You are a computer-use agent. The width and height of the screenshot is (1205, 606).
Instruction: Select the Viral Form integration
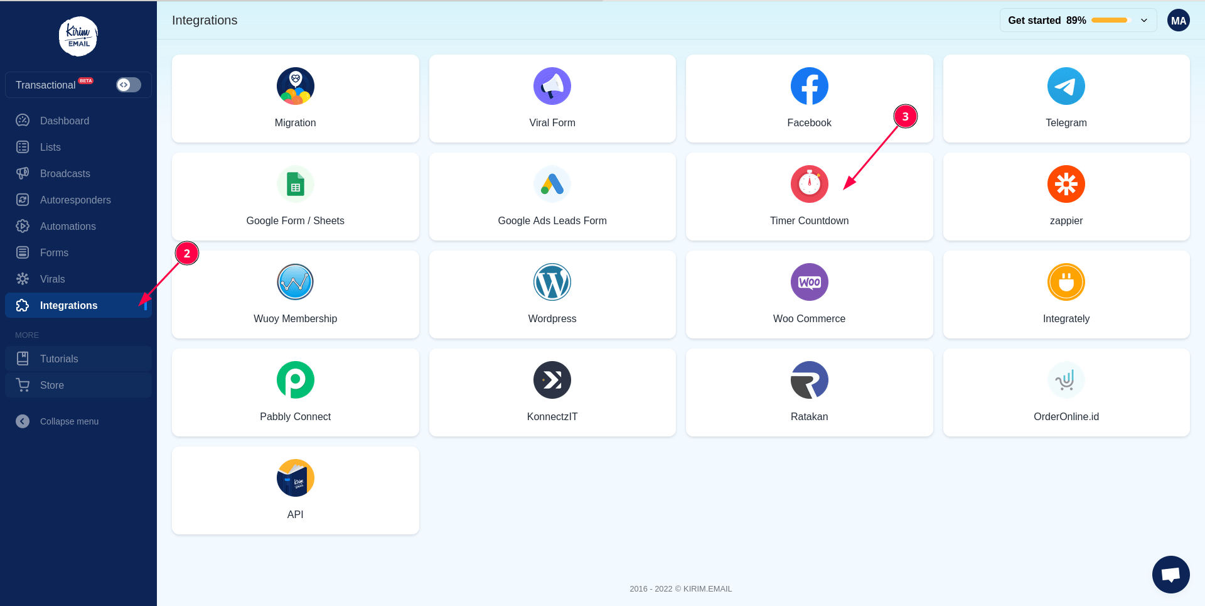click(x=552, y=99)
